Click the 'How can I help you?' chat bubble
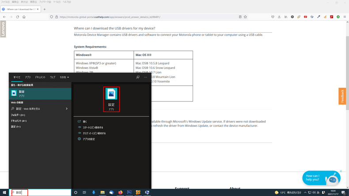Image resolution: width=349 pixels, height=196 pixels. point(313,178)
